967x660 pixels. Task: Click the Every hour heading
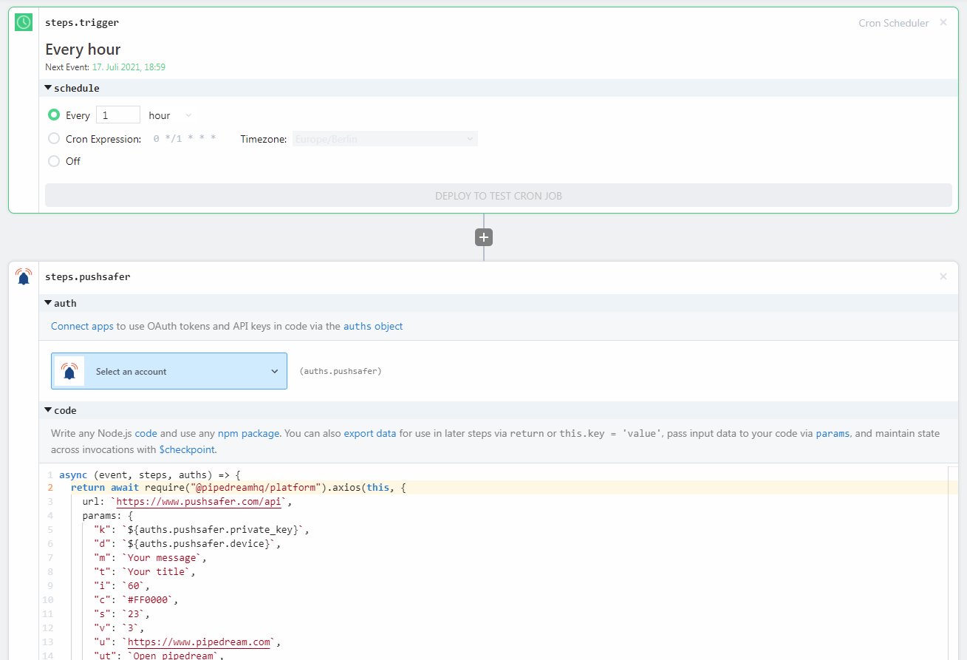(x=83, y=50)
